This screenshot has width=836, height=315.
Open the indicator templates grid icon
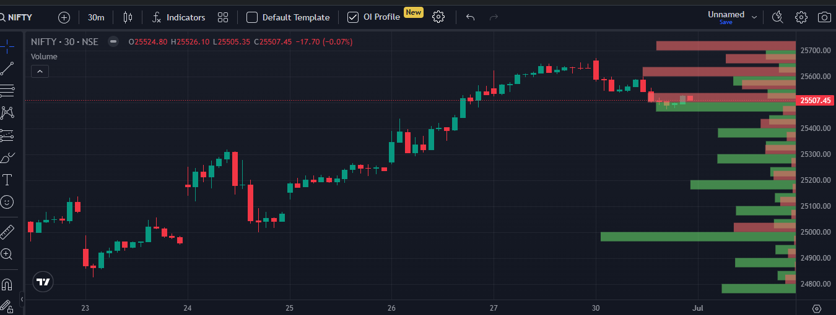click(x=224, y=17)
